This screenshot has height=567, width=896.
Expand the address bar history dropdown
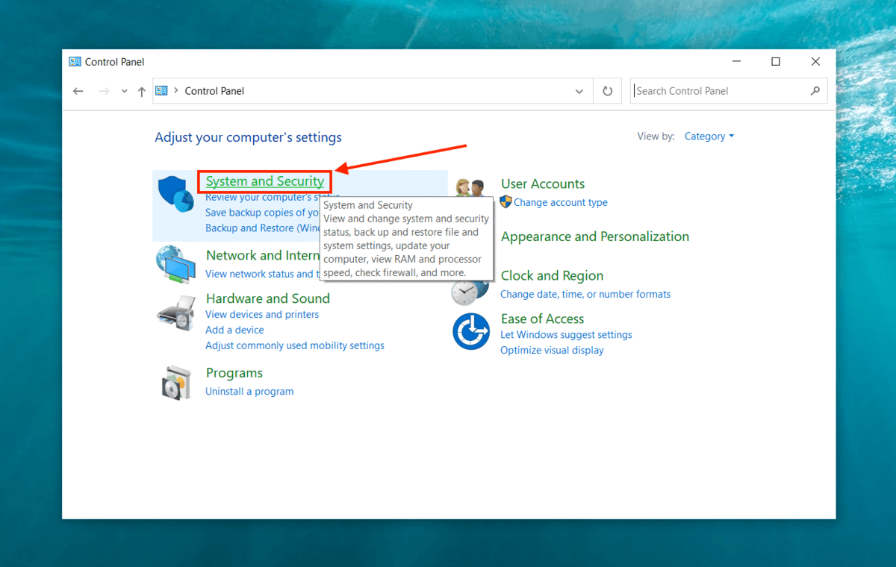(579, 91)
